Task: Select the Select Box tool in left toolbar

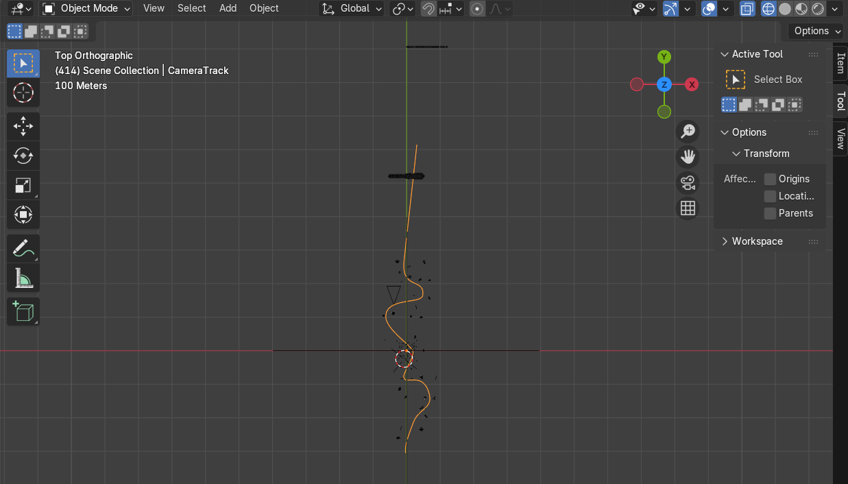Action: [x=23, y=64]
